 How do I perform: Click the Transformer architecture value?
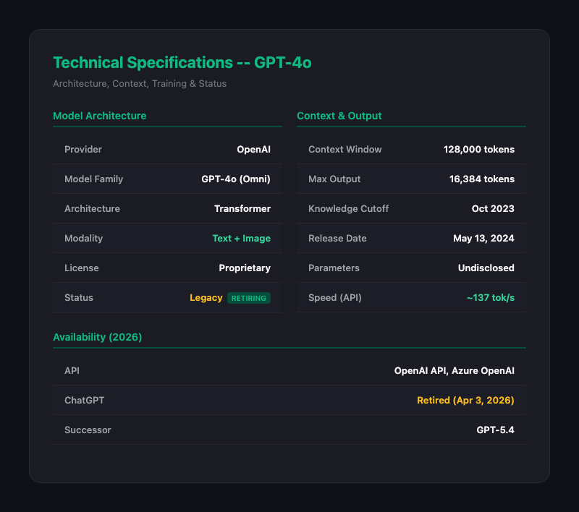pos(242,209)
